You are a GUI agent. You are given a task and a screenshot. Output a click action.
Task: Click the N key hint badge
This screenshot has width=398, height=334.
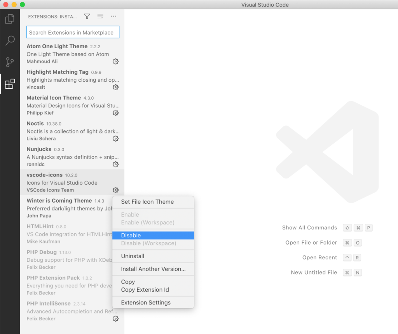pos(358,273)
